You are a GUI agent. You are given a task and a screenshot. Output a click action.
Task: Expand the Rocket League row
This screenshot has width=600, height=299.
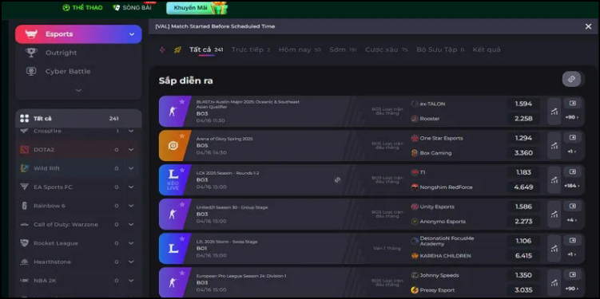pyautogui.click(x=131, y=243)
